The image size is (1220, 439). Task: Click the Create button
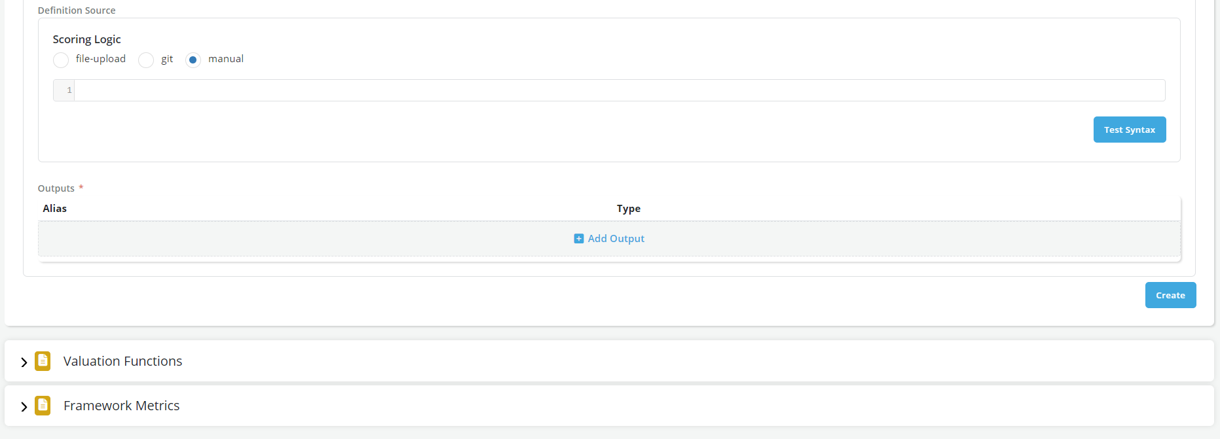point(1170,295)
